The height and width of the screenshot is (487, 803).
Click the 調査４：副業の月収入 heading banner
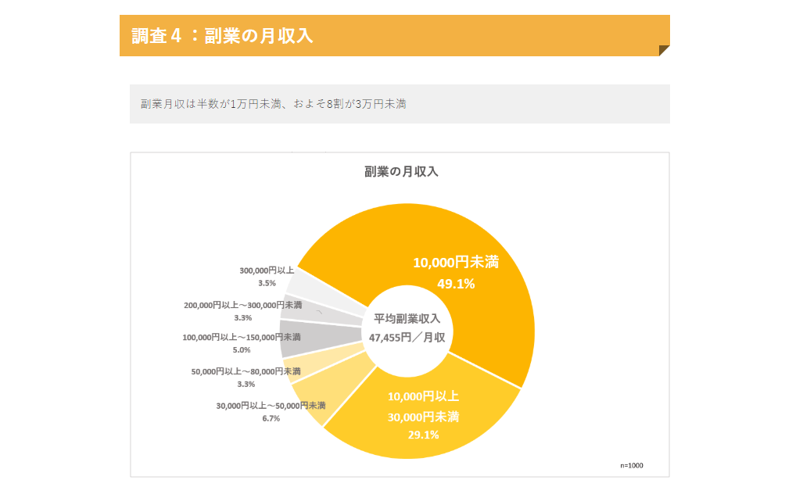click(222, 36)
